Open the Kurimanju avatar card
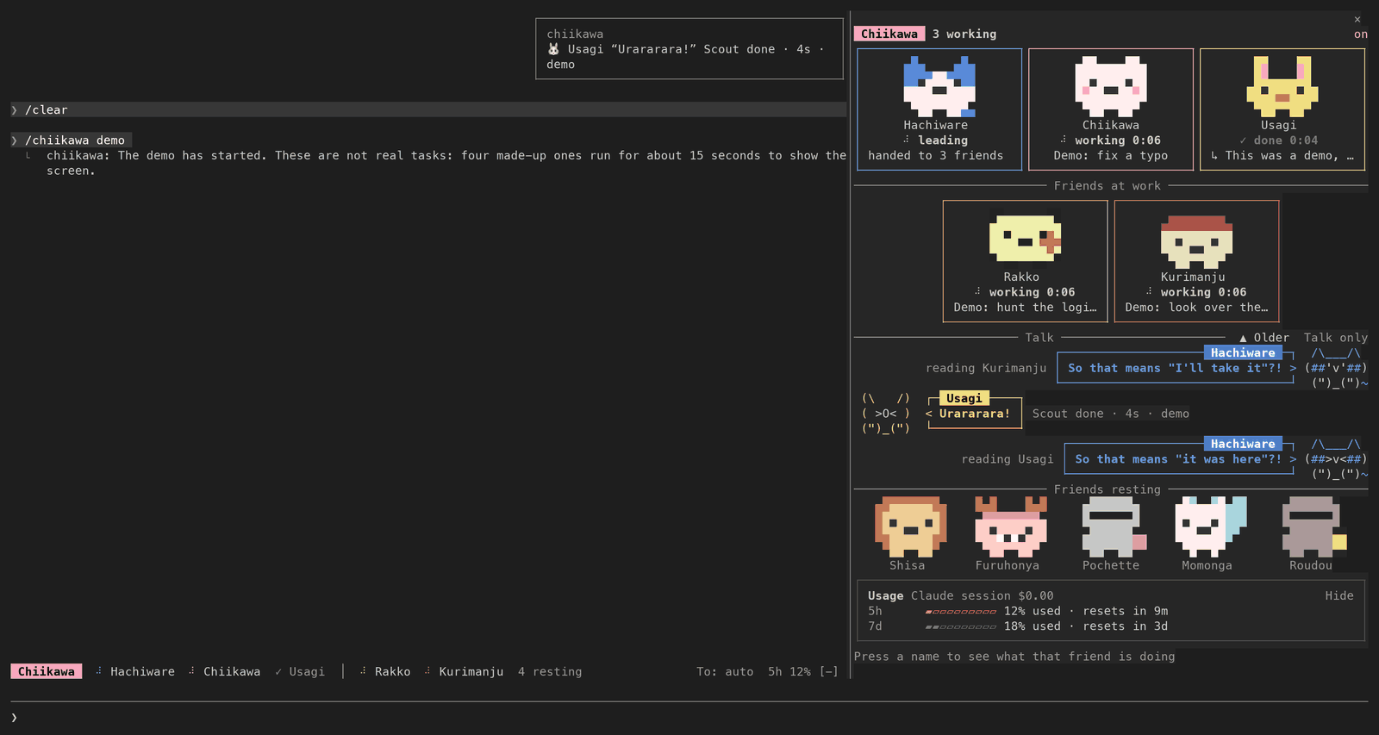This screenshot has height=735, width=1379. [x=1196, y=261]
